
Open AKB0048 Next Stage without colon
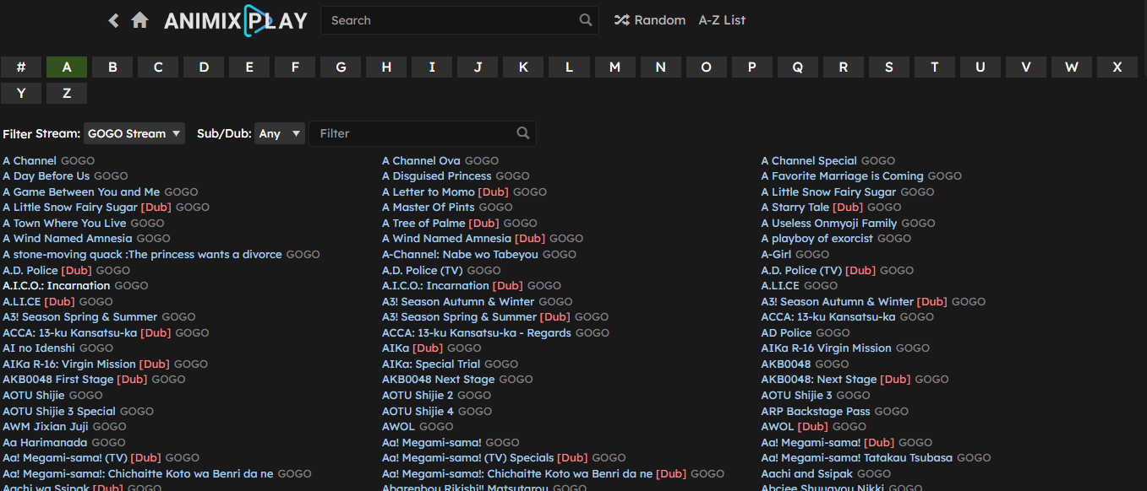(x=438, y=380)
